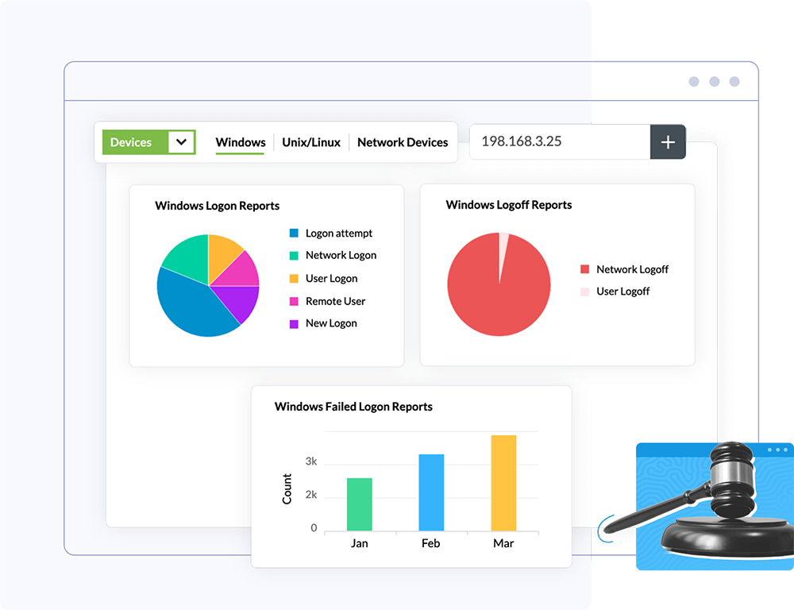Click the User Logoff legend swatch
The width and height of the screenshot is (794, 610).
585,291
